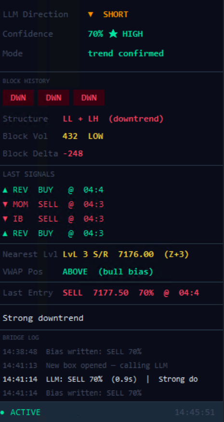The height and width of the screenshot is (422, 224).
Task: Select the MOM SELL @ 04:3 signal row
Action: pos(53,204)
